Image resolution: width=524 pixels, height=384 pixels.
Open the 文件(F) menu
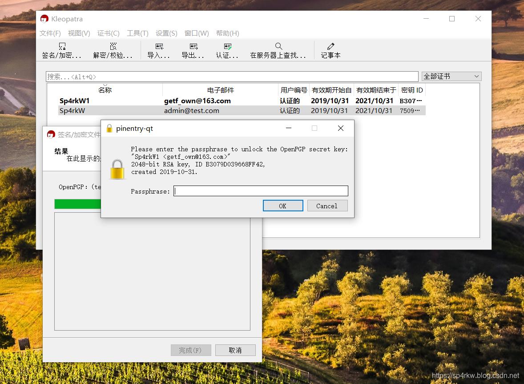(50, 33)
